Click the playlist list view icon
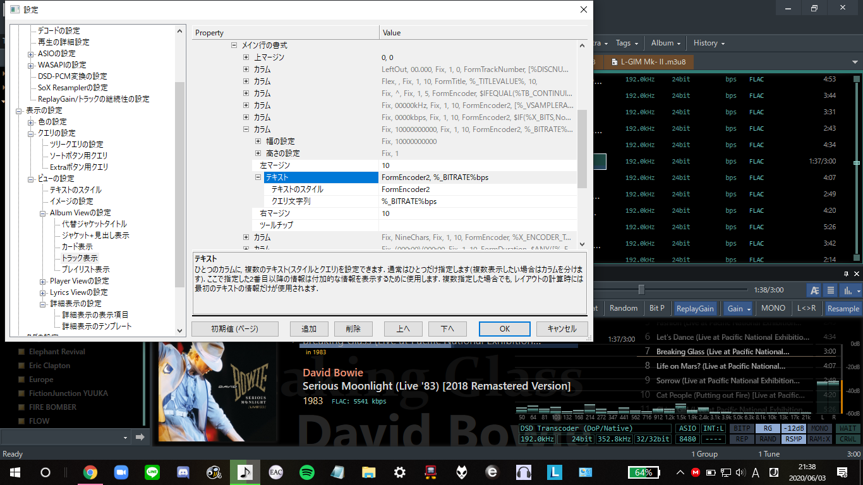The height and width of the screenshot is (485, 863). tap(830, 290)
